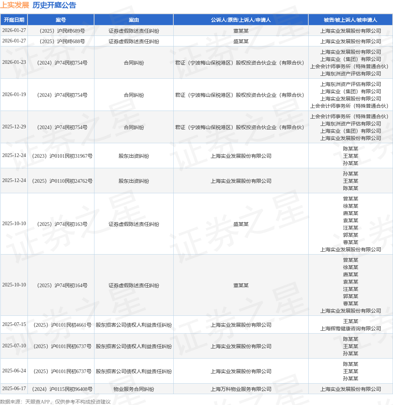Click case number (2025)沪民终689号
393x405 pixels.
point(61,31)
